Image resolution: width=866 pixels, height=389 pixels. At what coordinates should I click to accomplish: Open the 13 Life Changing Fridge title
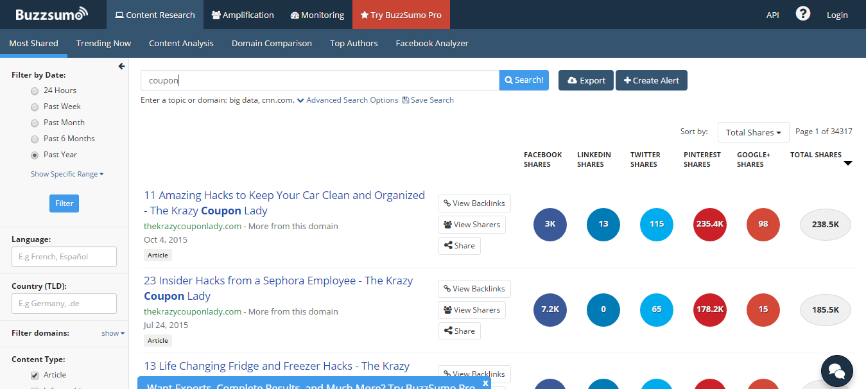point(277,366)
